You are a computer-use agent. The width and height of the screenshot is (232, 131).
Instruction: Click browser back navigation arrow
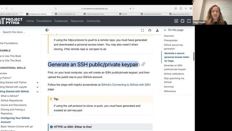7,8
